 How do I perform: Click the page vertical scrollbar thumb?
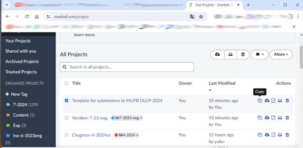click(301, 57)
